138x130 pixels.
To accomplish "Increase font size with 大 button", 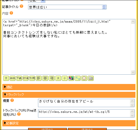I will 58,78.
